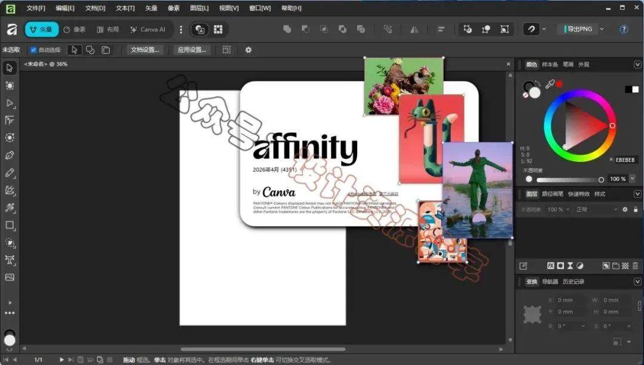Screen dimensions: 644x365
Task: Click the Layers panel gear options icon
Action: 625,209
